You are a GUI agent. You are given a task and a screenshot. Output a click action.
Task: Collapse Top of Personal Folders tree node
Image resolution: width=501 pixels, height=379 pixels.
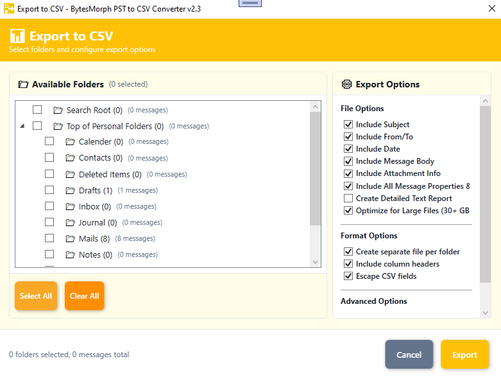coord(22,126)
